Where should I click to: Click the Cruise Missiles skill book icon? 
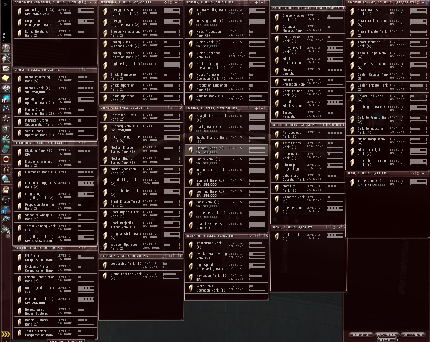click(x=277, y=18)
